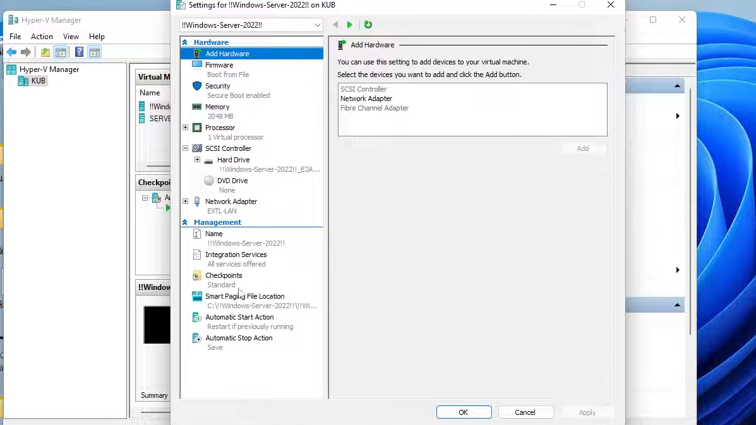
Task: Expand the Network Adapter node
Action: coord(185,201)
